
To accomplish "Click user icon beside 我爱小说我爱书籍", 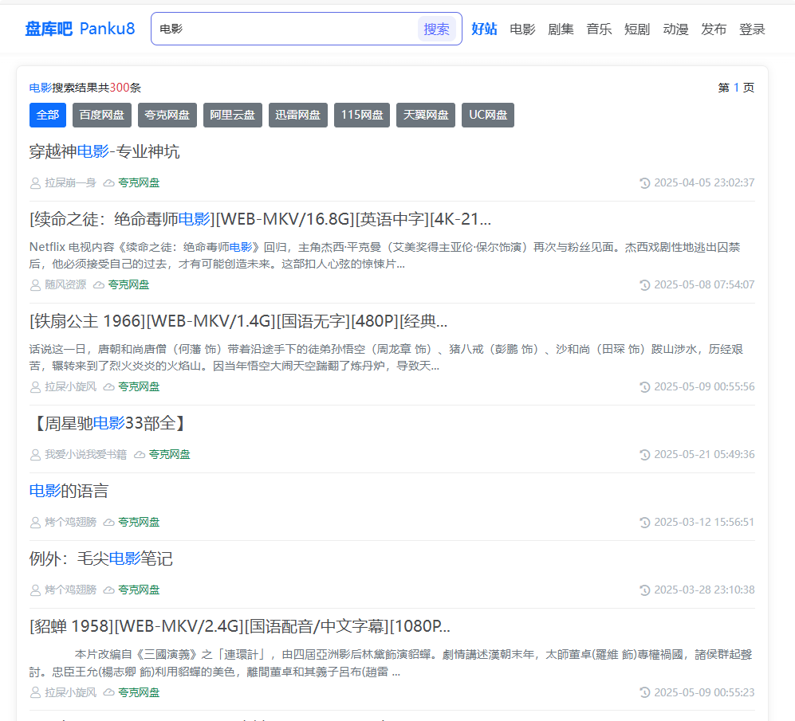I will 36,455.
